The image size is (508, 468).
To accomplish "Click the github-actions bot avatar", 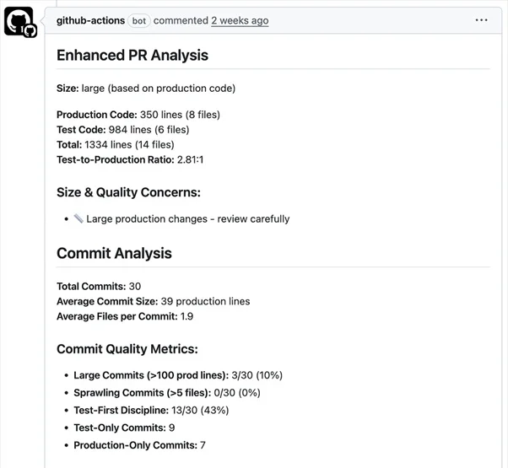I will click(x=19, y=22).
